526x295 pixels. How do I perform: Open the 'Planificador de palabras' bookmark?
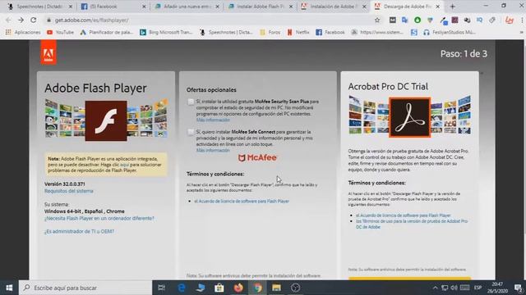coord(106,33)
